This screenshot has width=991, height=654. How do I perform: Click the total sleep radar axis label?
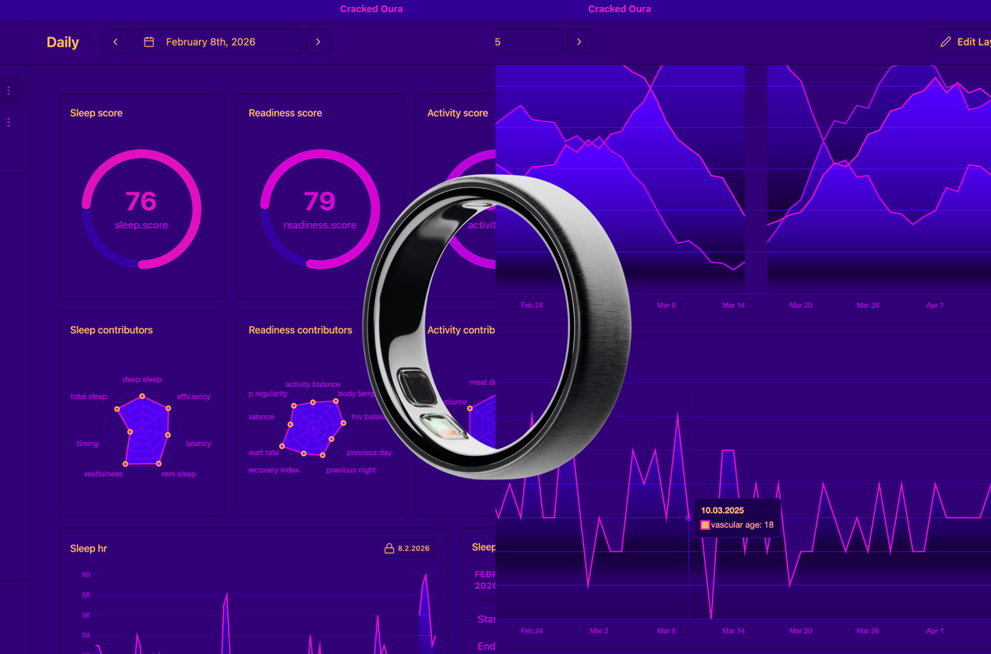point(89,397)
